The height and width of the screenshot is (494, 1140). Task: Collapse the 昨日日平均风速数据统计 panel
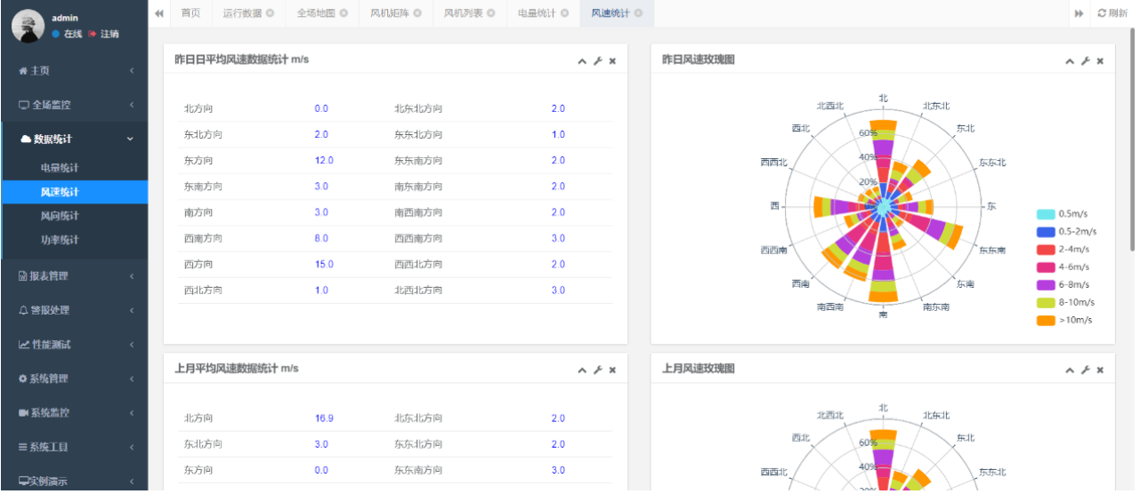pyautogui.click(x=582, y=61)
